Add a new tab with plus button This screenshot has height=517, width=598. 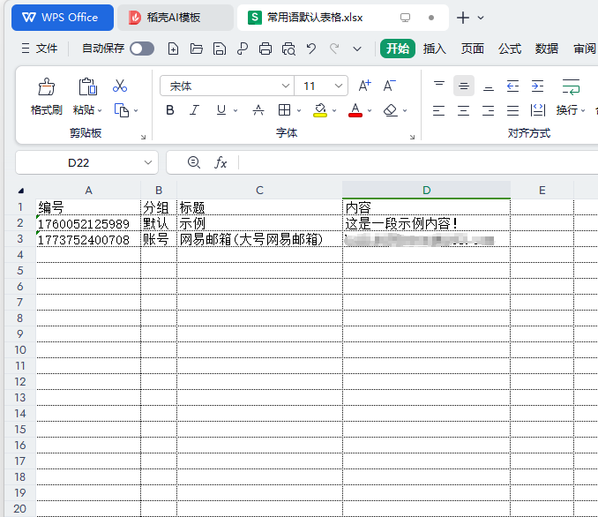463,18
